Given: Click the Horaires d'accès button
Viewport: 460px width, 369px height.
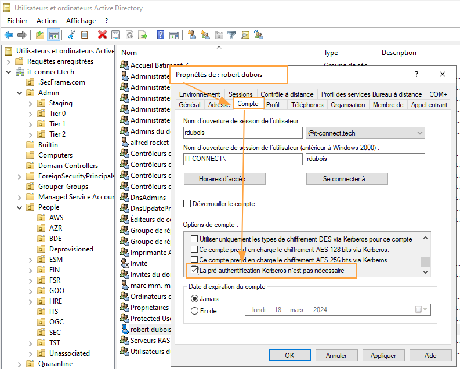Looking at the screenshot, I should pos(224,178).
